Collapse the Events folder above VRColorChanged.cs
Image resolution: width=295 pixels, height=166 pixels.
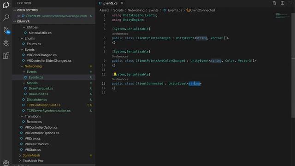pyautogui.click(x=22, y=49)
